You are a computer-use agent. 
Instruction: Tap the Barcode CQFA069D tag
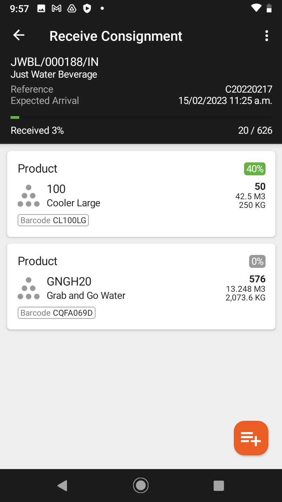point(56,313)
